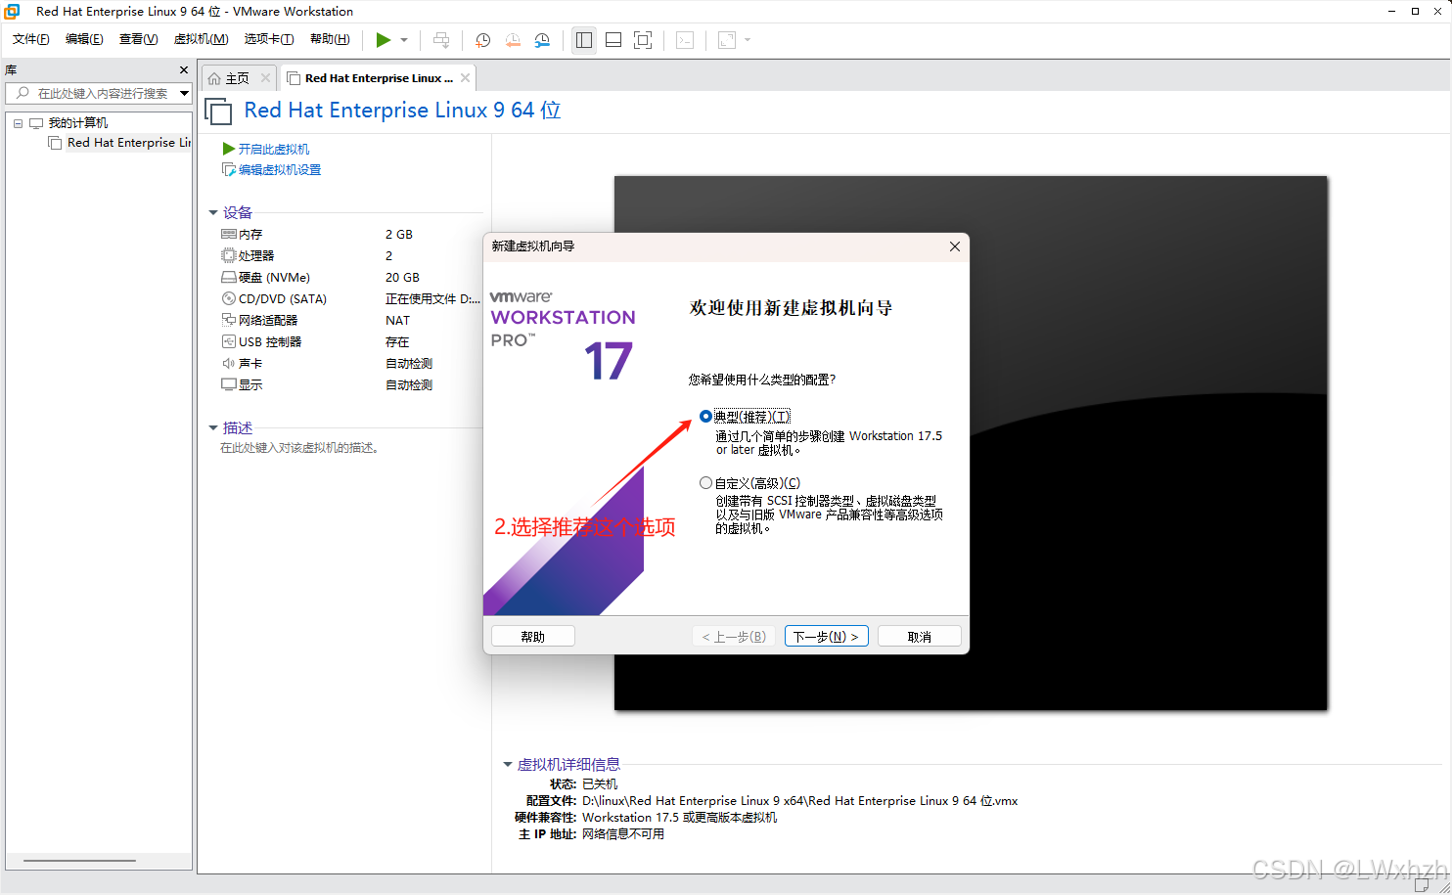The height and width of the screenshot is (895, 1452).
Task: Click 取消 button in wizard
Action: pyautogui.click(x=920, y=637)
